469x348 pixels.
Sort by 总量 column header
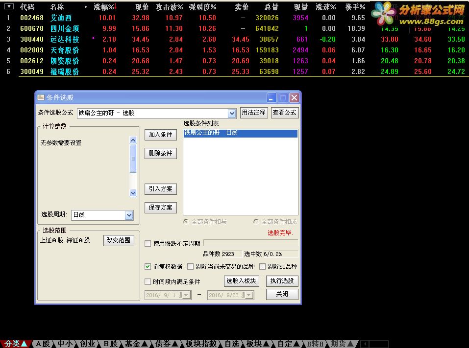(272, 7)
